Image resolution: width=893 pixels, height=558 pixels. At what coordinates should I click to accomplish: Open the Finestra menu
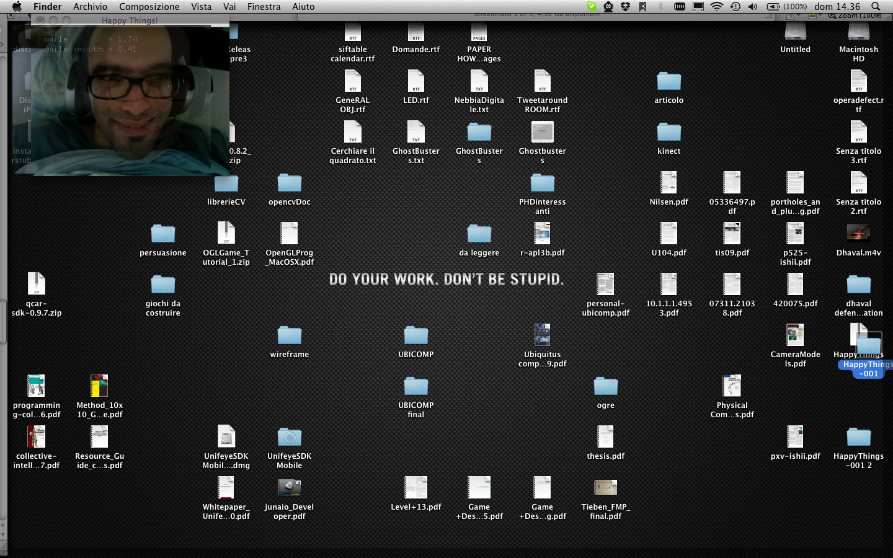(264, 7)
